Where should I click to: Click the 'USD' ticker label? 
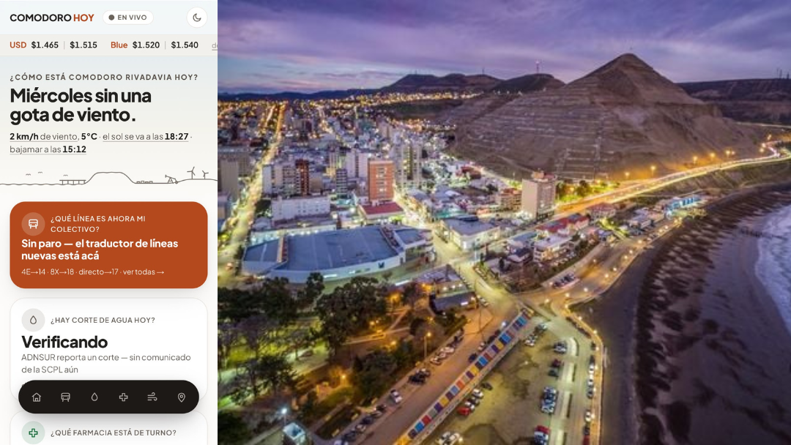(18, 45)
